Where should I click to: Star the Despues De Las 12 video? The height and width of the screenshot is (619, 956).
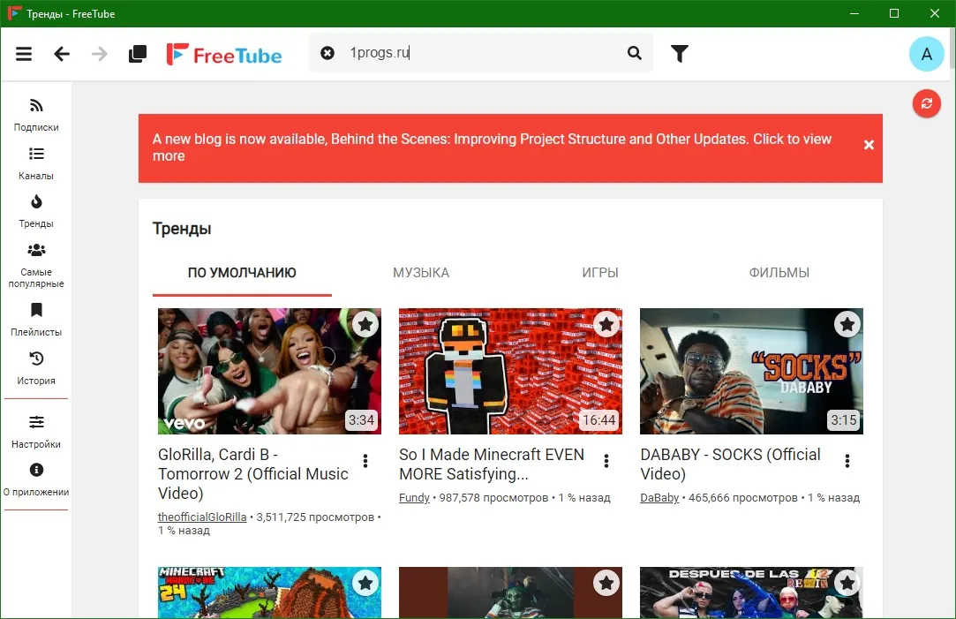pyautogui.click(x=847, y=583)
